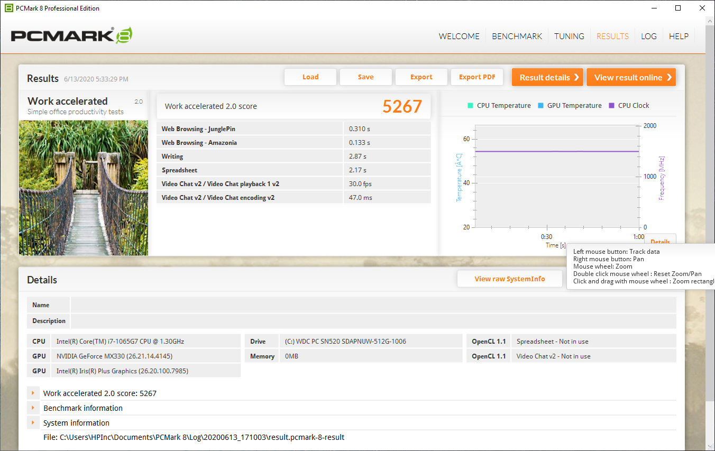Viewport: 715px width, 451px height.
Task: Click the result file path text
Action: pyautogui.click(x=194, y=437)
